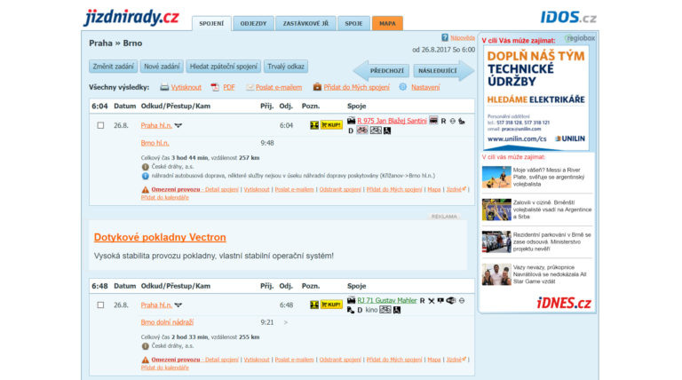682x380 pixels.
Task: Tick the checkbox for the 6:48 connection
Action: [100, 305]
